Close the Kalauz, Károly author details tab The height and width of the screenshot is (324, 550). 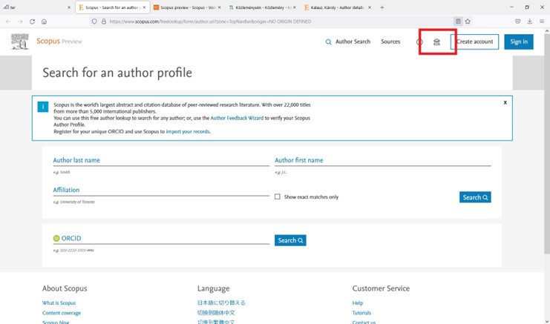[x=370, y=7]
